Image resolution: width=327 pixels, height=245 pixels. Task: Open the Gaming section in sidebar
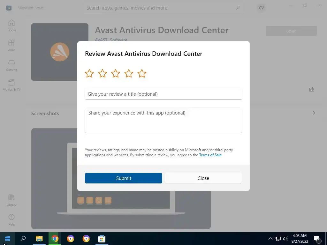click(x=11, y=65)
